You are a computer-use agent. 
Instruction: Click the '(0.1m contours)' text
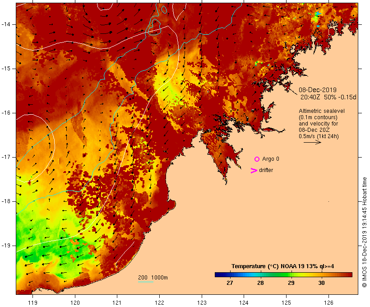point(318,117)
